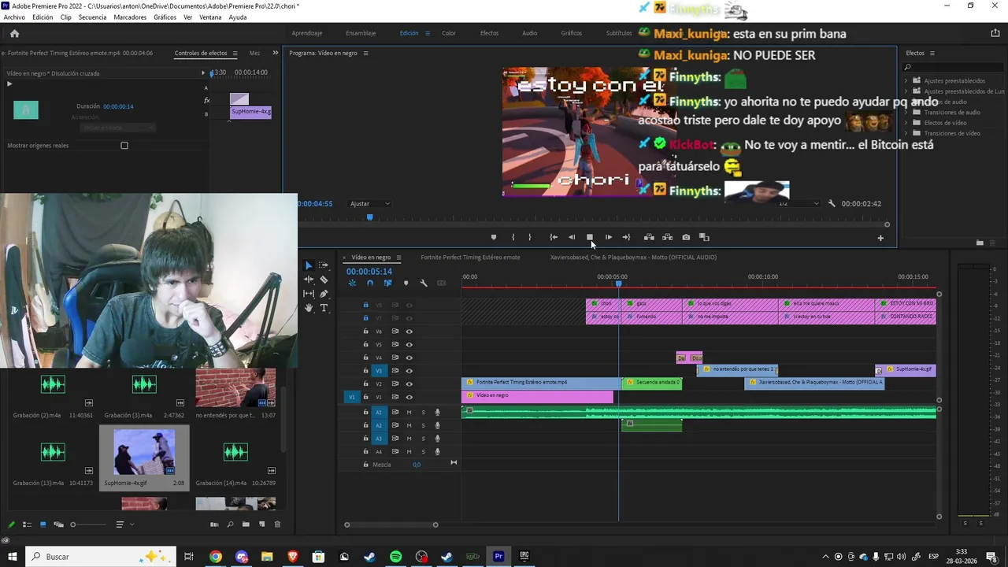This screenshot has height=567, width=1008.
Task: Click Mark In button in Program monitor
Action: tap(513, 237)
